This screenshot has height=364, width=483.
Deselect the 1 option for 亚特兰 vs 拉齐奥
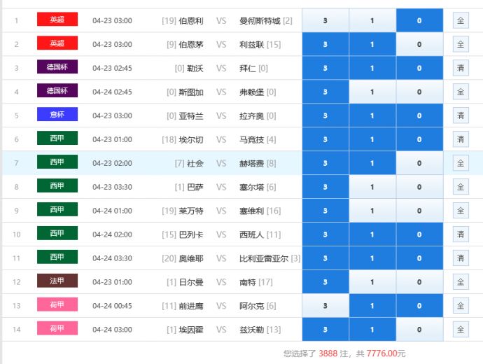pyautogui.click(x=372, y=115)
